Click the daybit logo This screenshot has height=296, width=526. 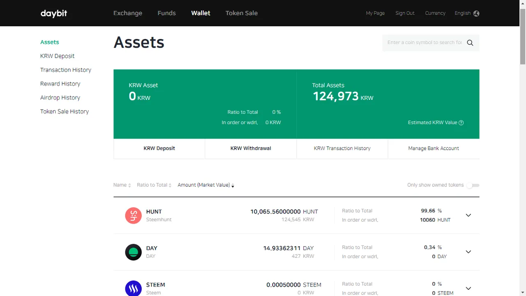pos(54,13)
